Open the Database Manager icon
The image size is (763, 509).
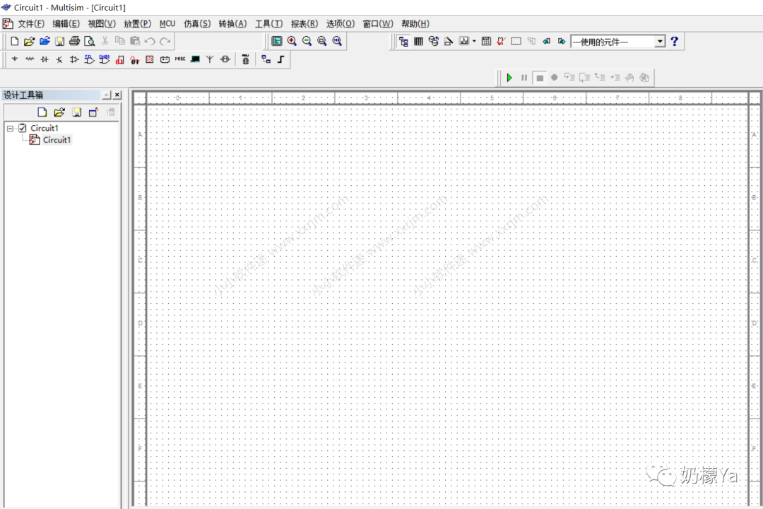tap(434, 42)
